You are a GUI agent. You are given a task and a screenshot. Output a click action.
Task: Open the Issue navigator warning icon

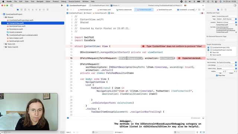[33, 10]
